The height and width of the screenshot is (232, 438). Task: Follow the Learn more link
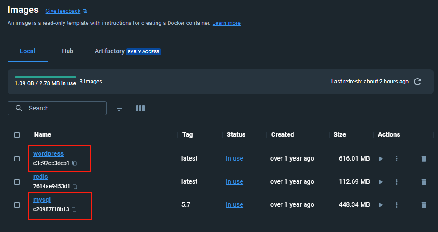226,23
